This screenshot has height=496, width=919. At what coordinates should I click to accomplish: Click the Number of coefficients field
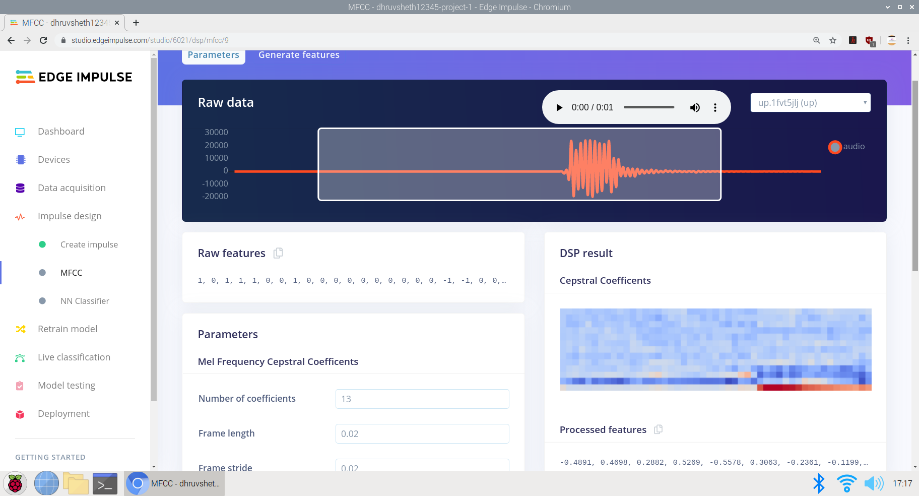click(422, 399)
